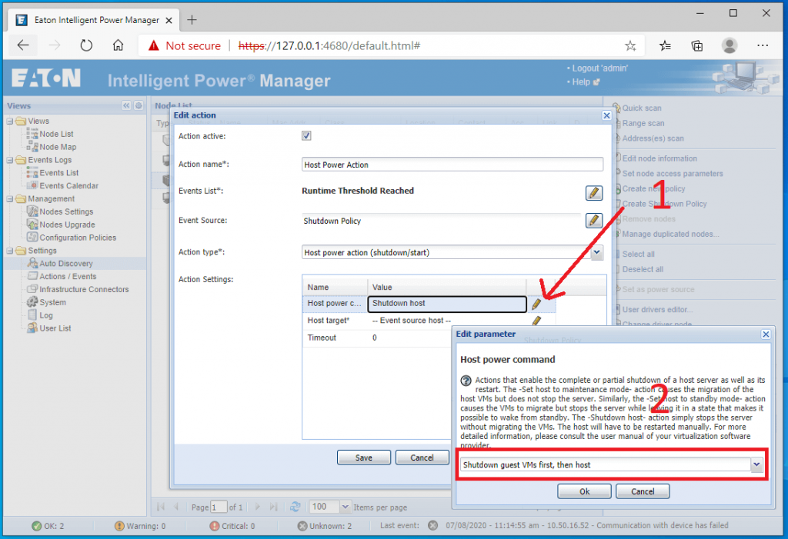Open Events List view
788x539 pixels.
tap(58, 173)
